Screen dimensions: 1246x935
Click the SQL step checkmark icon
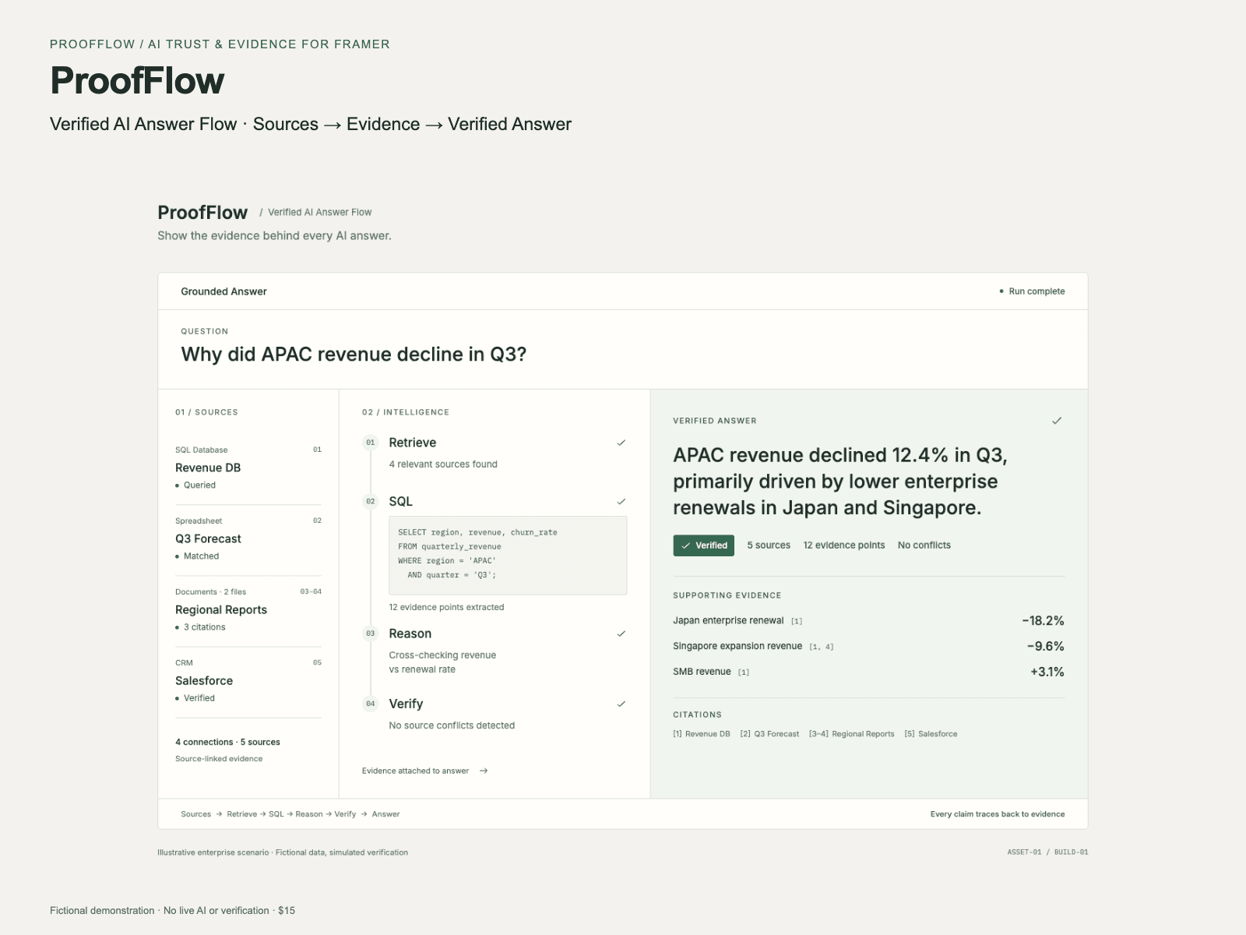tap(621, 502)
